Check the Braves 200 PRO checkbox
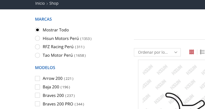The height and width of the screenshot is (109, 205). pos(37,104)
